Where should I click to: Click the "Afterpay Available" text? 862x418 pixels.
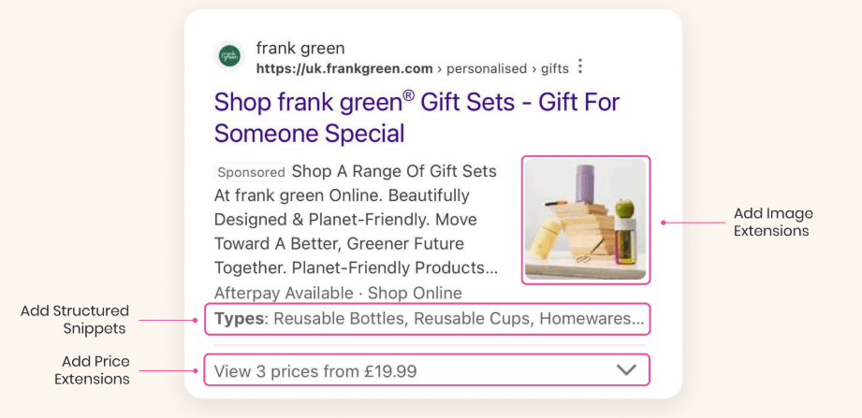pyautogui.click(x=283, y=293)
